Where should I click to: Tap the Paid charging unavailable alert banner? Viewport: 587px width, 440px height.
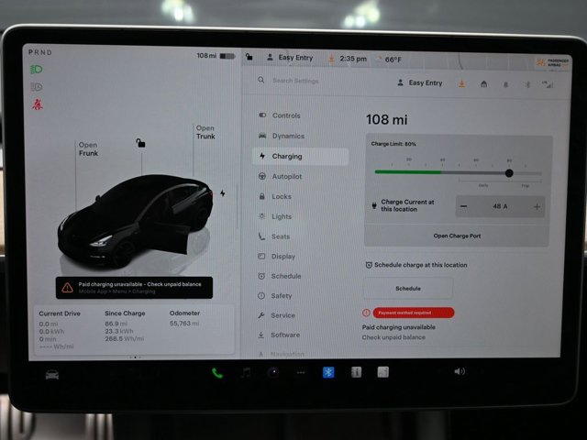point(134,288)
